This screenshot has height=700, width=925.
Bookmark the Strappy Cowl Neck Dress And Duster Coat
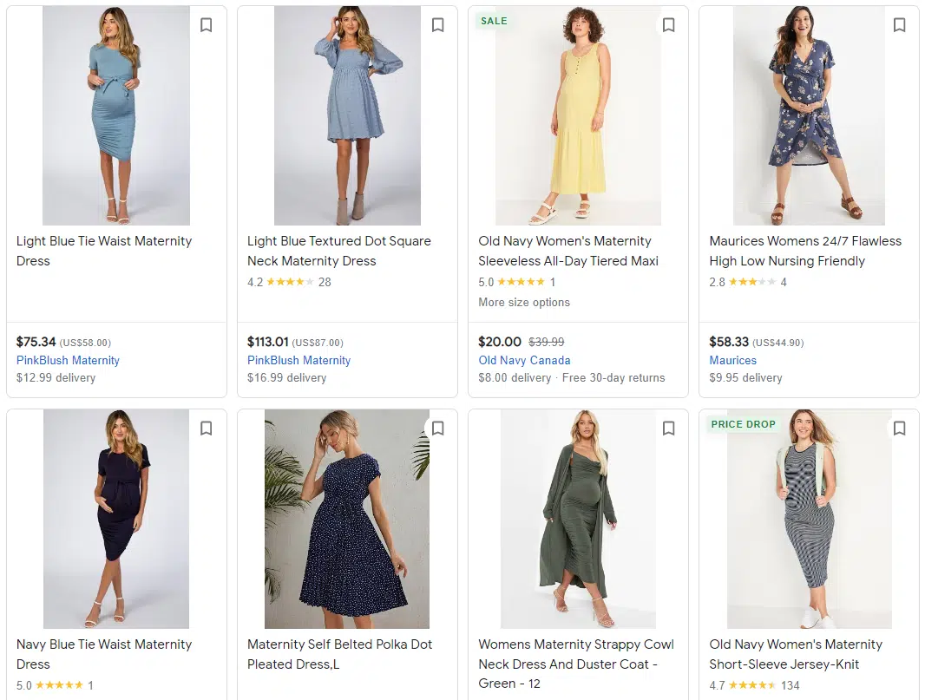[x=668, y=429]
